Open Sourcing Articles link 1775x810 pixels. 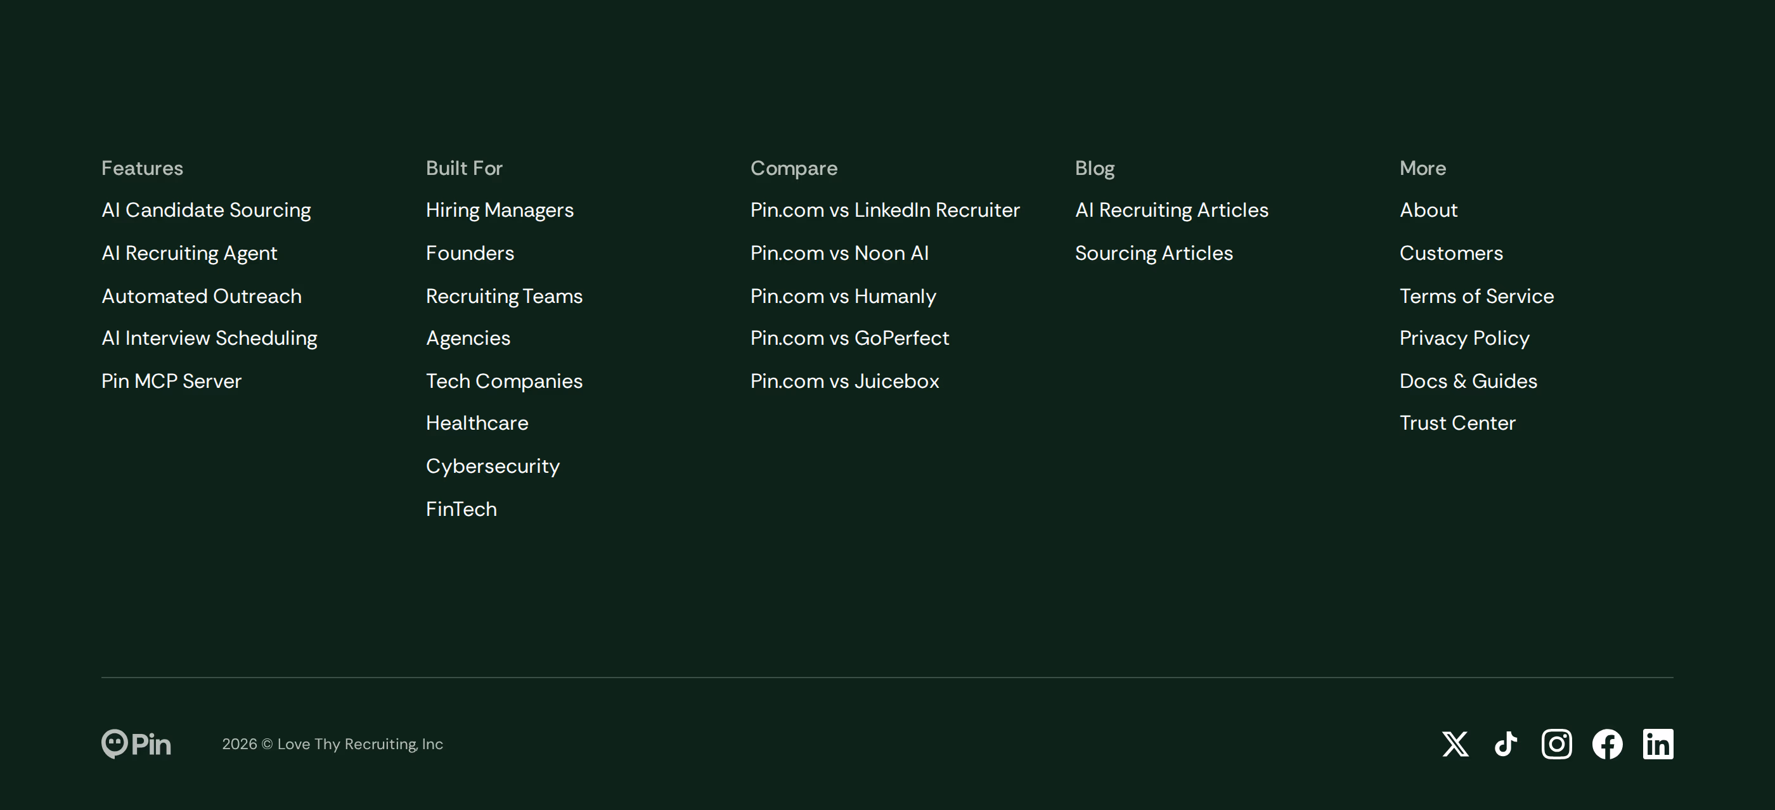coord(1154,254)
